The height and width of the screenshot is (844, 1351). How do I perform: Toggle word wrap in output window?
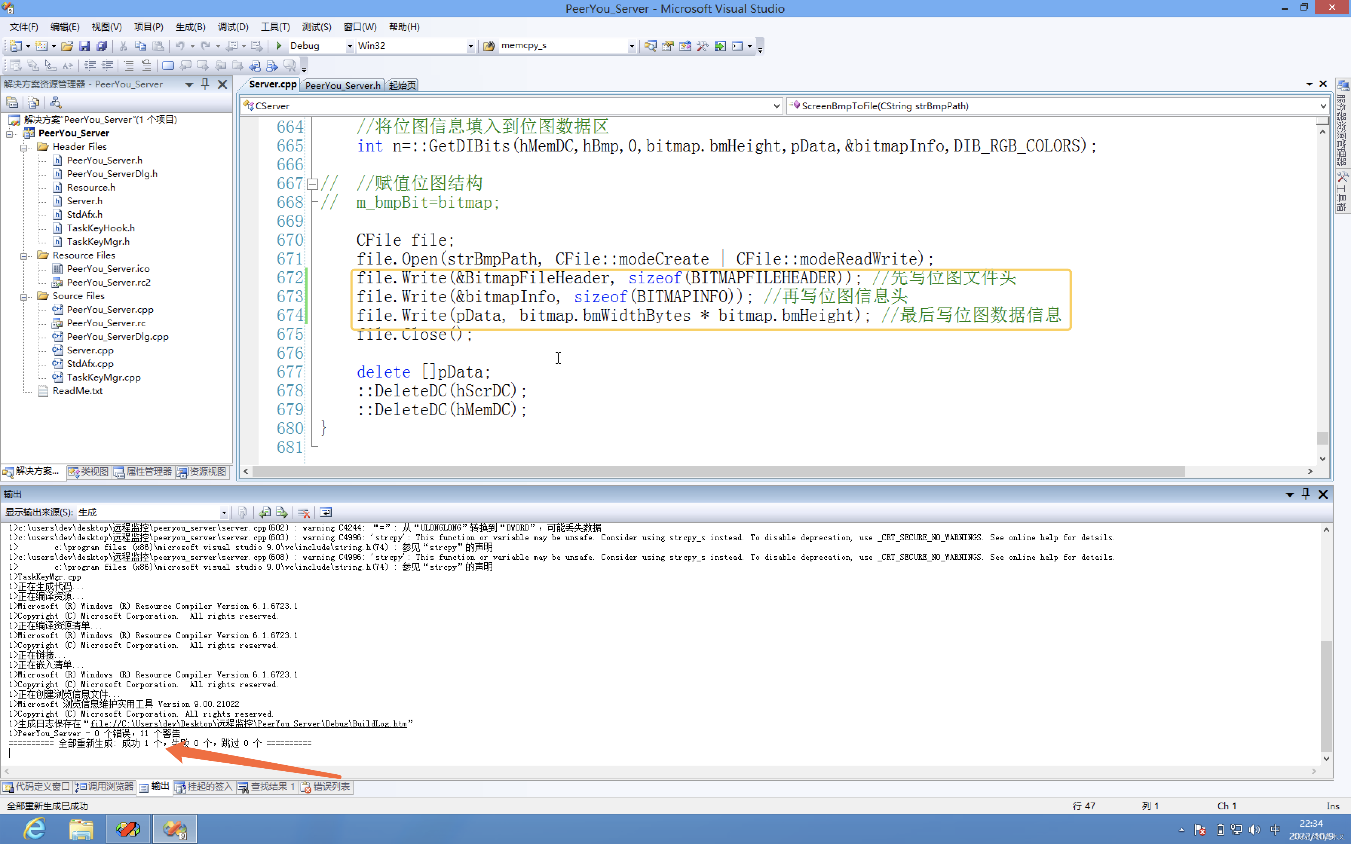326,512
